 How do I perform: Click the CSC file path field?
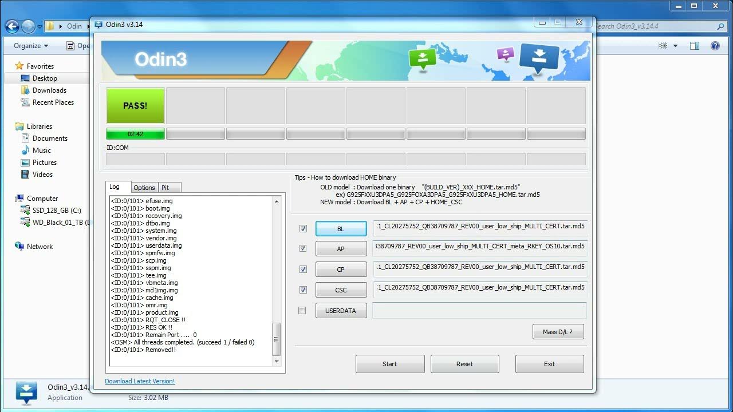pyautogui.click(x=480, y=290)
